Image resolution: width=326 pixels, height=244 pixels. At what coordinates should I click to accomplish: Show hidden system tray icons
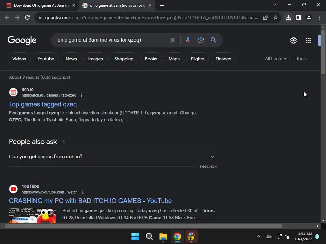259,236
